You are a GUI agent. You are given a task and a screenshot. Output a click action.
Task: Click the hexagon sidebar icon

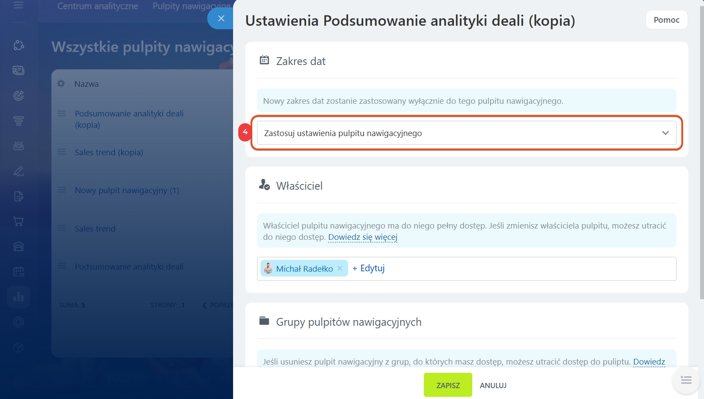(x=18, y=322)
